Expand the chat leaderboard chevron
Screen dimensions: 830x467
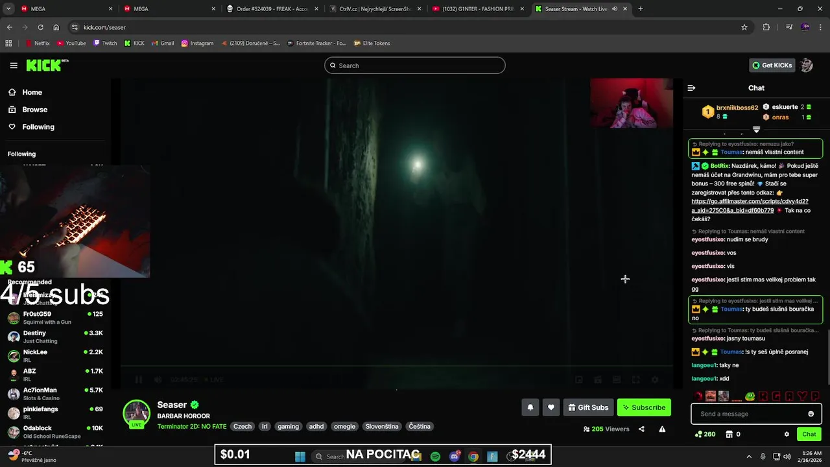[x=756, y=130]
